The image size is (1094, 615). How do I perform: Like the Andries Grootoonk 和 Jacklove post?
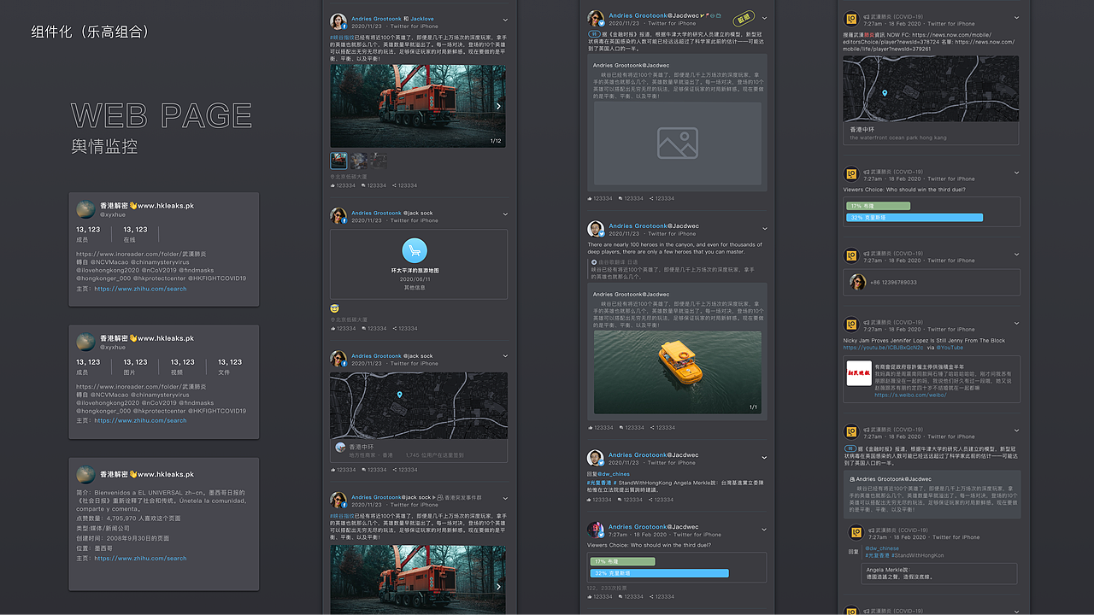point(343,185)
